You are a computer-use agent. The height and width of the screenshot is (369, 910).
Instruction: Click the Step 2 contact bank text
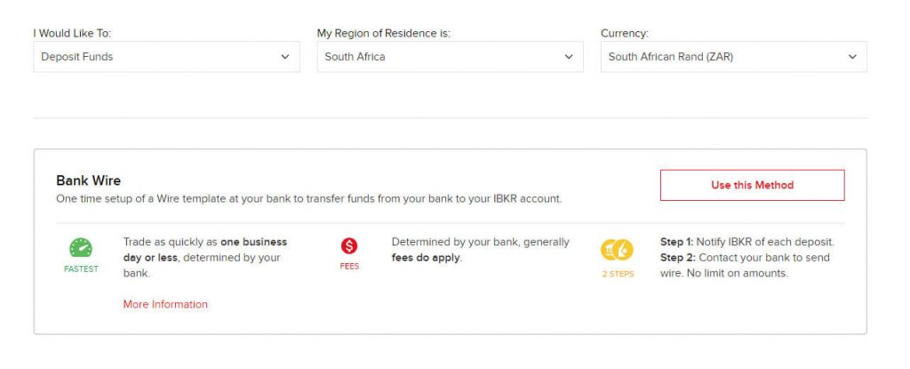746,266
